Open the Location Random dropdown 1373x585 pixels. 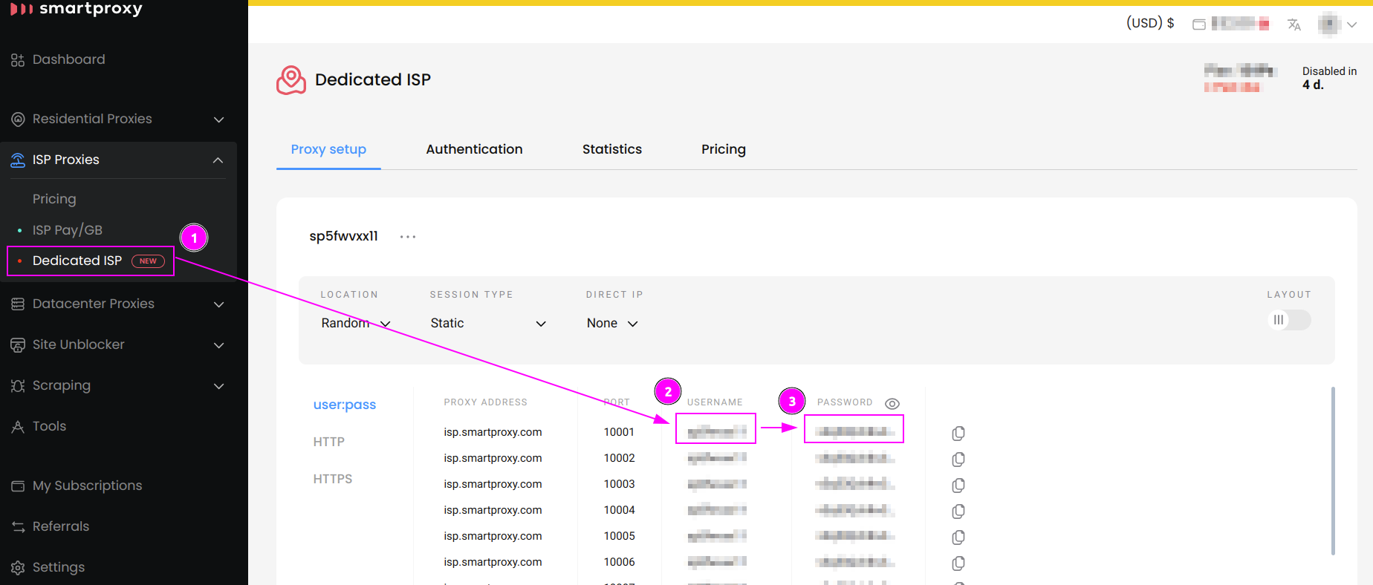click(356, 323)
